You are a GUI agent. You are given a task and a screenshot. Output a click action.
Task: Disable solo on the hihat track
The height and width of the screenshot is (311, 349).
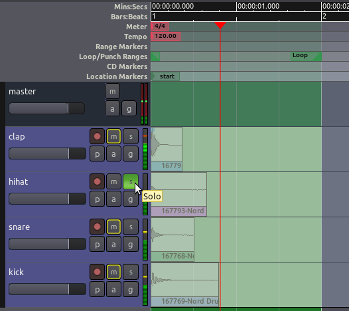[x=131, y=181]
